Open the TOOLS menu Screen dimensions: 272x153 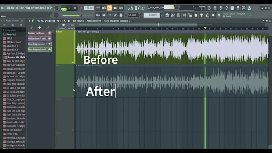click(x=43, y=8)
